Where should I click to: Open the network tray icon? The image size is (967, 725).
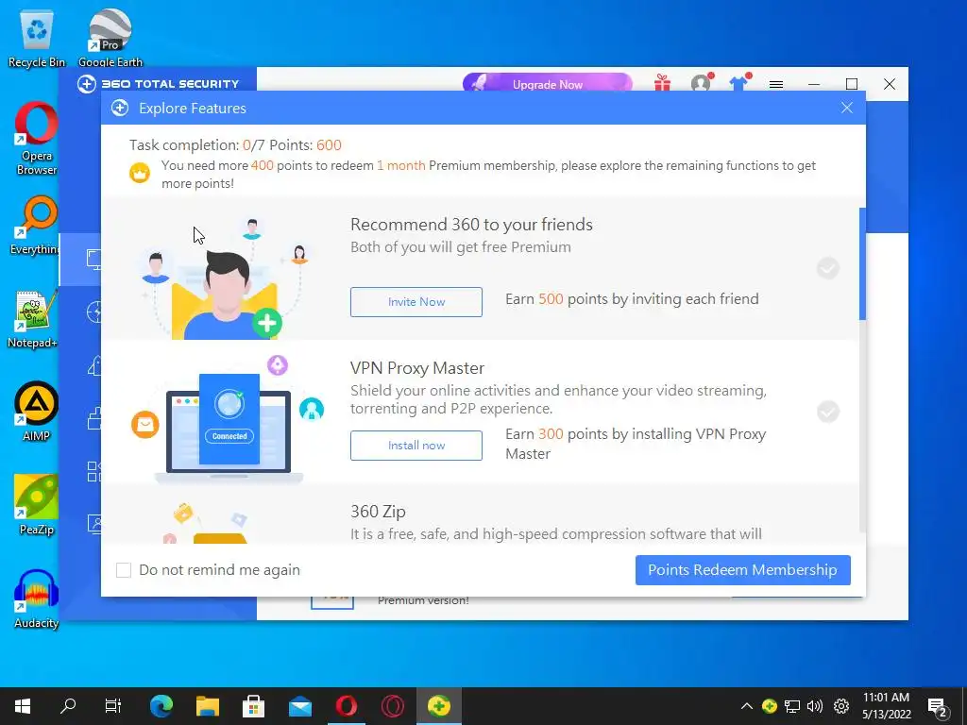(792, 706)
